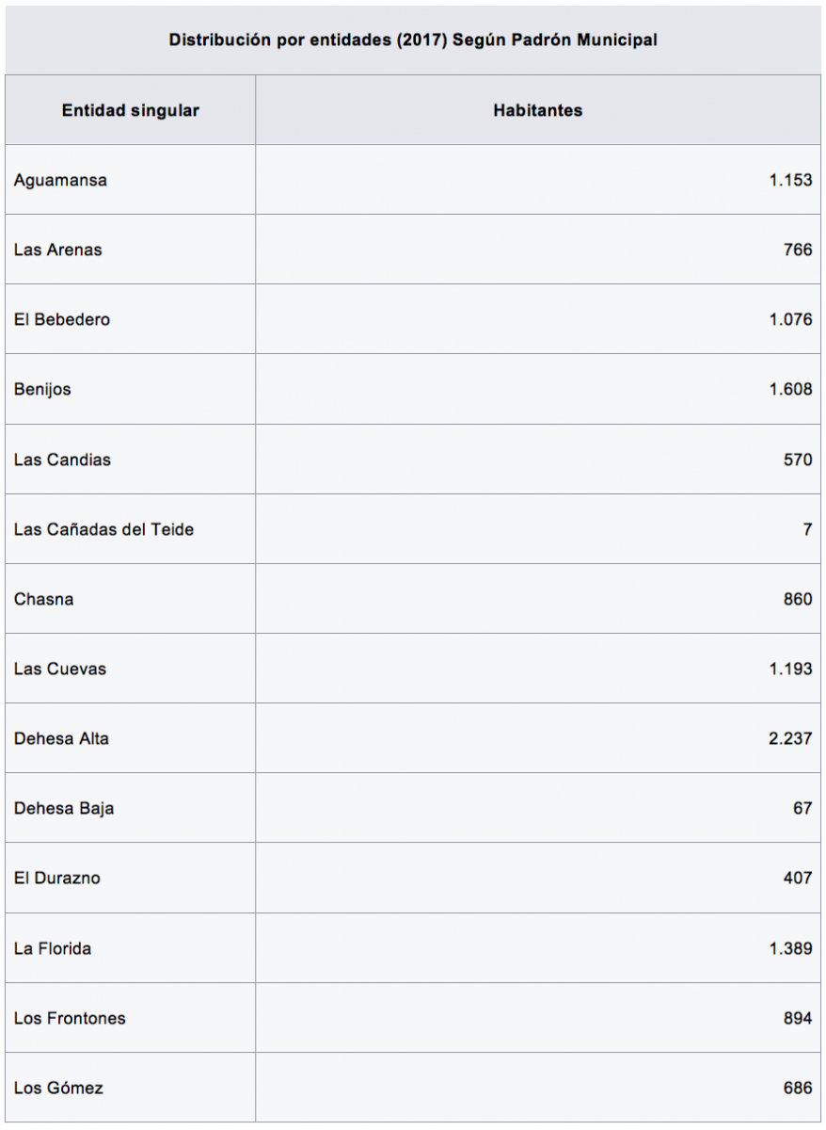The height and width of the screenshot is (1130, 826).
Task: Click on the Benijos entry
Action: pyautogui.click(x=42, y=389)
